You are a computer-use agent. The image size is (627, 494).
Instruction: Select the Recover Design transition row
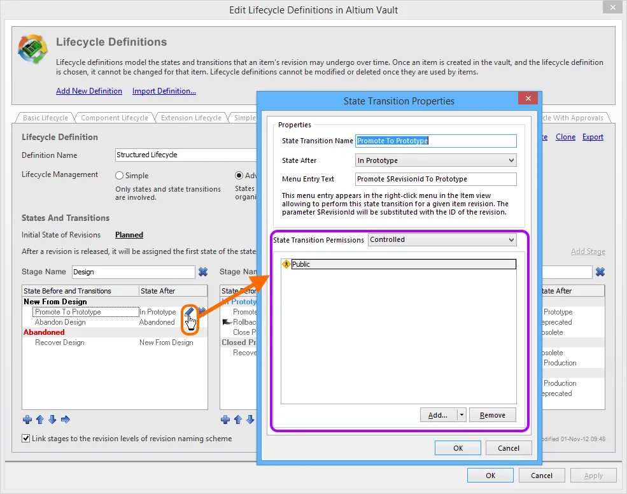115,342
